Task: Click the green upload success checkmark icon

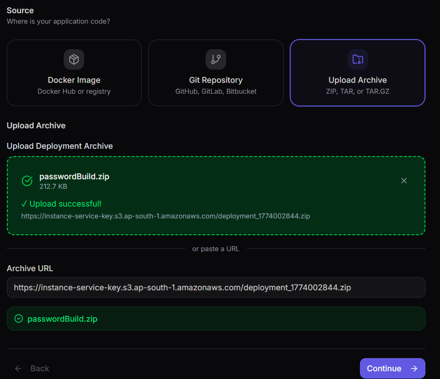Action: coord(27,181)
